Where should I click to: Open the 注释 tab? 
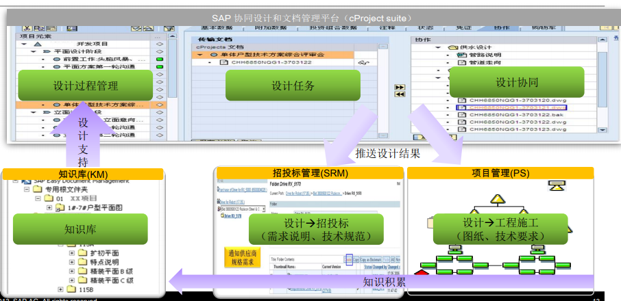coord(387,28)
